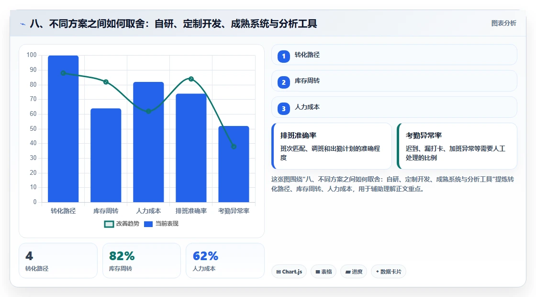Click the 图表分析 label in header
536x297 pixels.
pyautogui.click(x=503, y=23)
